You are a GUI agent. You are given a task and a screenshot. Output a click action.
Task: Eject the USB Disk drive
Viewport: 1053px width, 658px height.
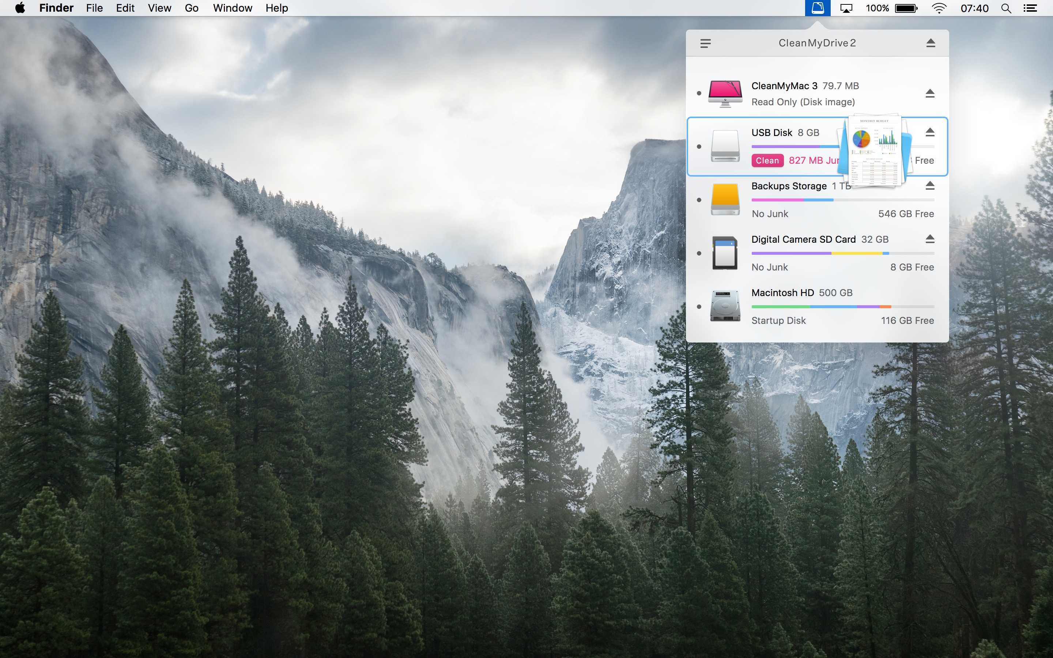coord(930,132)
